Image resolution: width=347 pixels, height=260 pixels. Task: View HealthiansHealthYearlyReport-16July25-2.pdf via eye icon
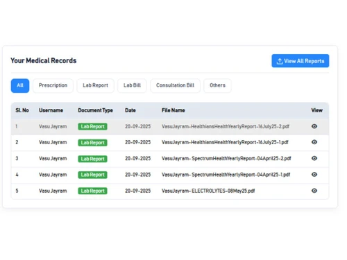[314, 126]
